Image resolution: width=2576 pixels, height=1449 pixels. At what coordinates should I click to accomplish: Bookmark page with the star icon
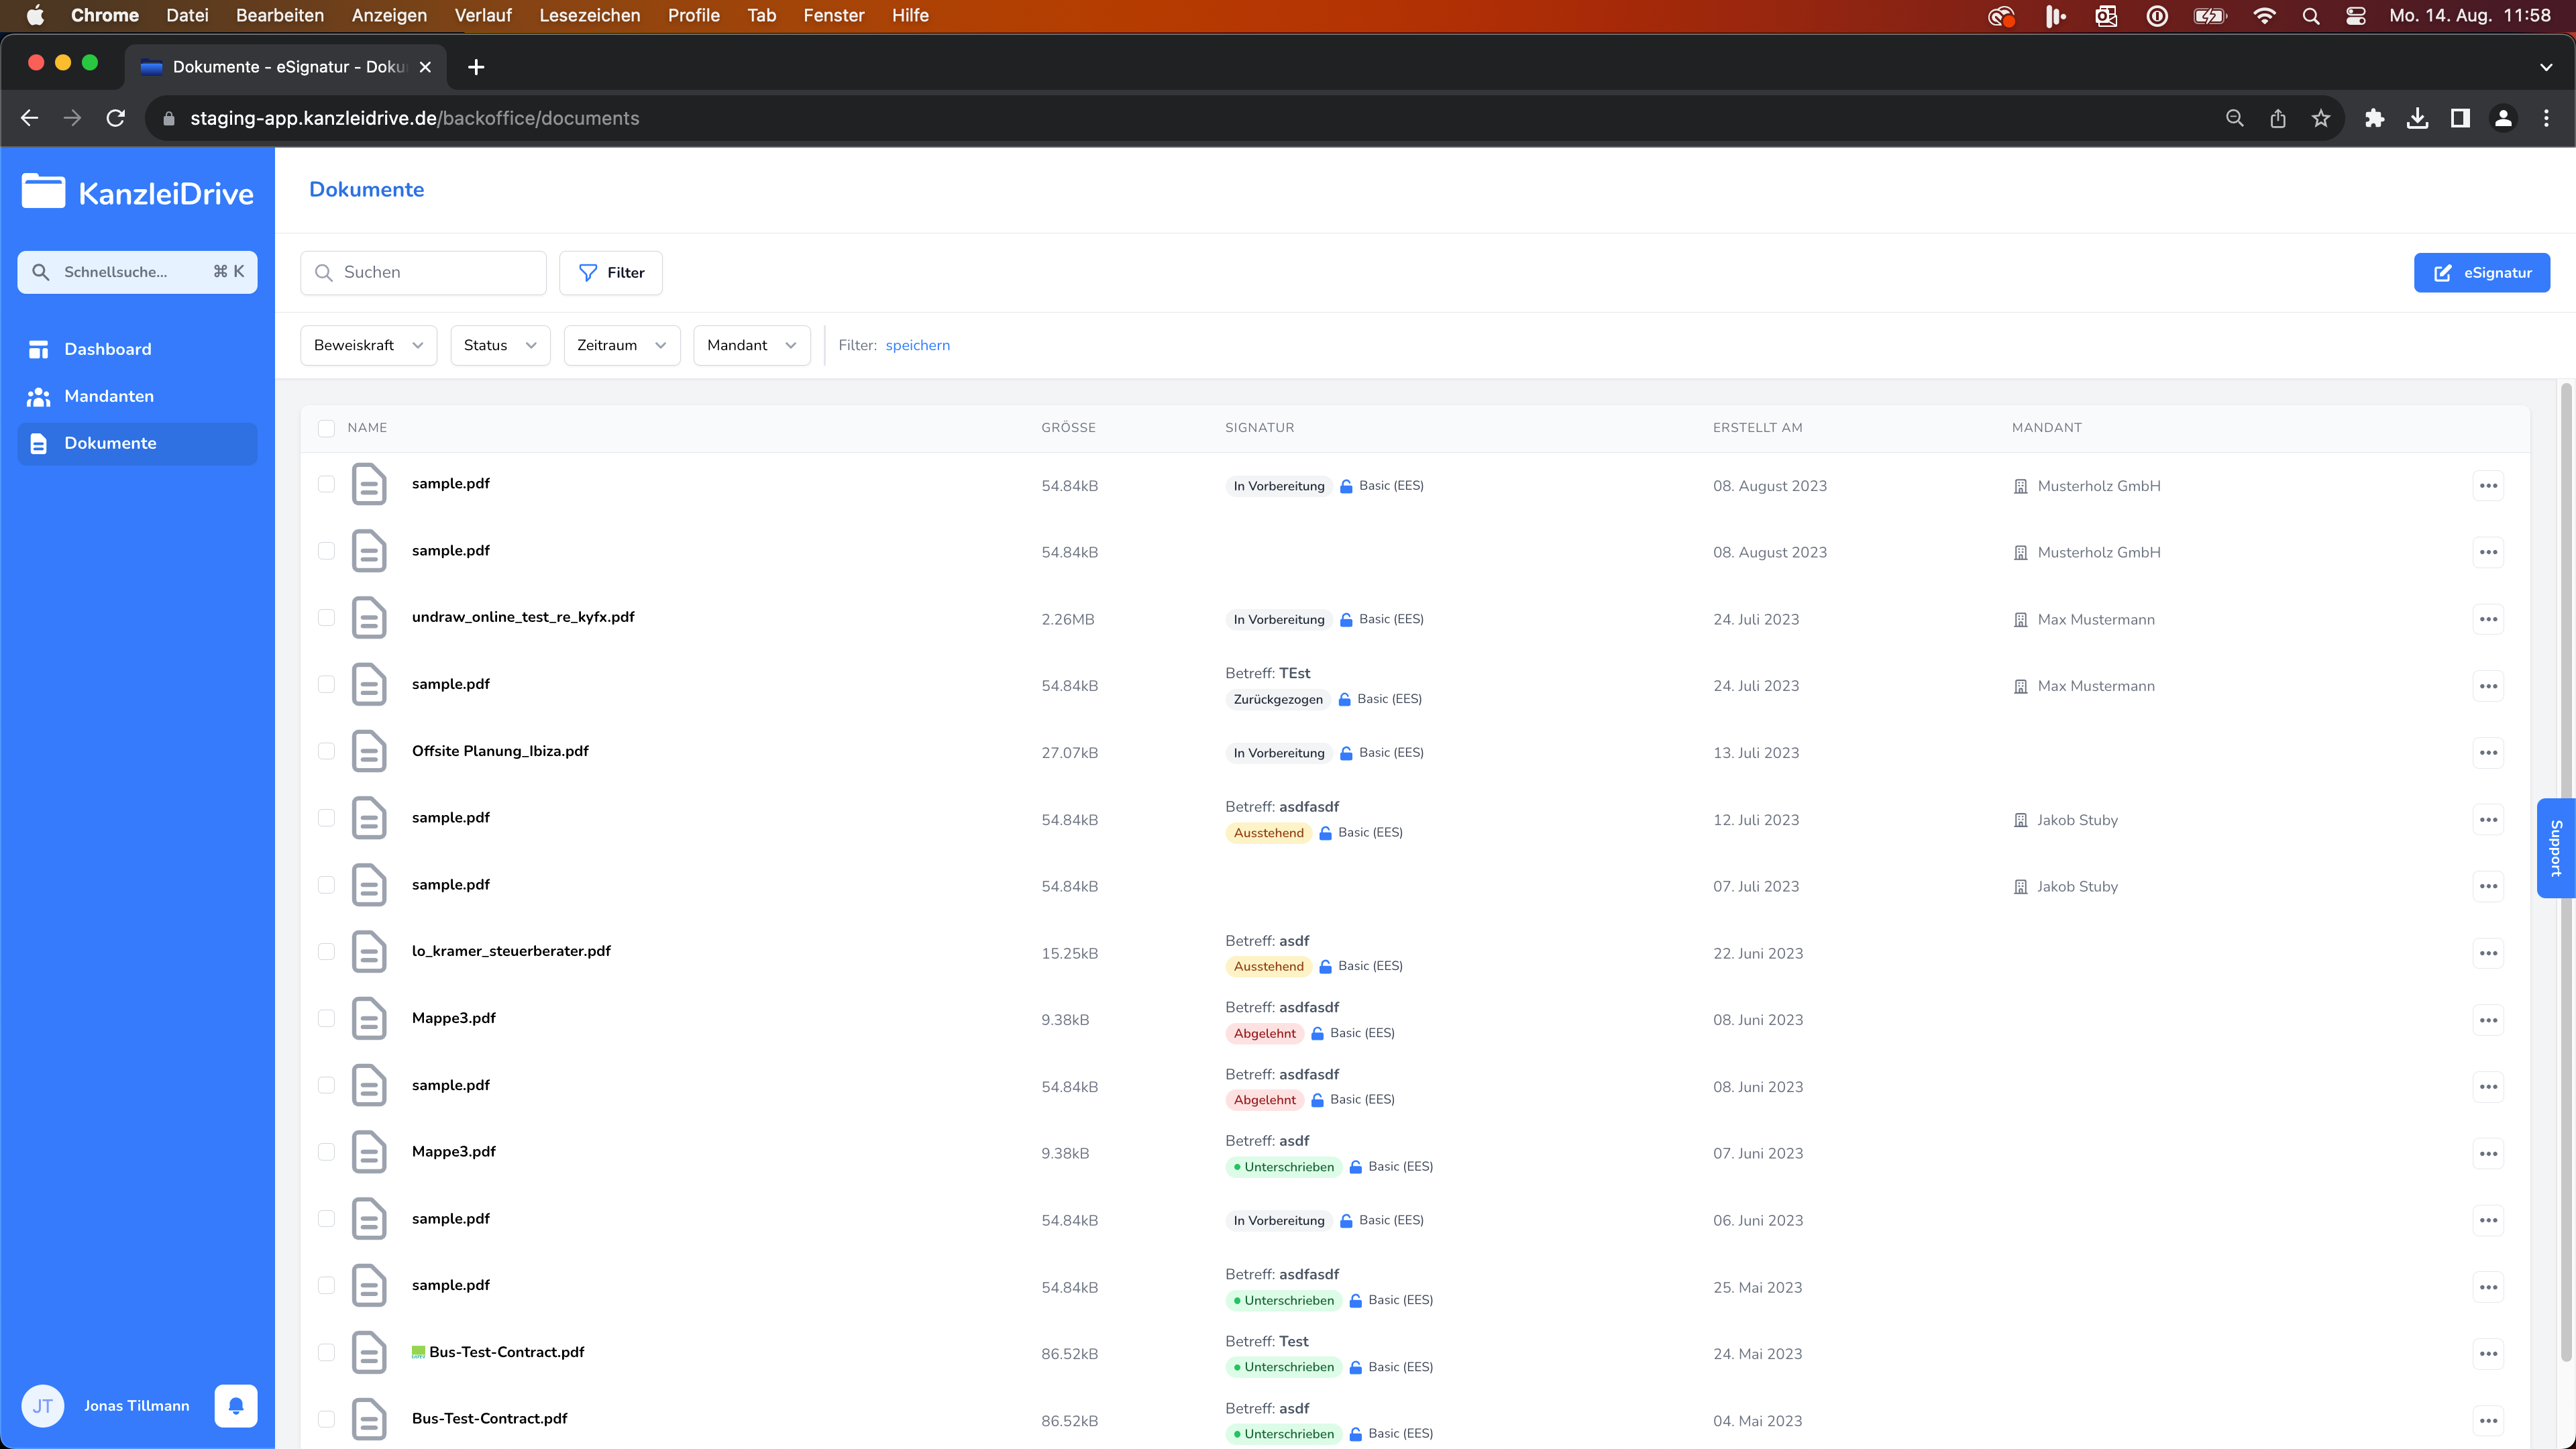tap(2321, 118)
